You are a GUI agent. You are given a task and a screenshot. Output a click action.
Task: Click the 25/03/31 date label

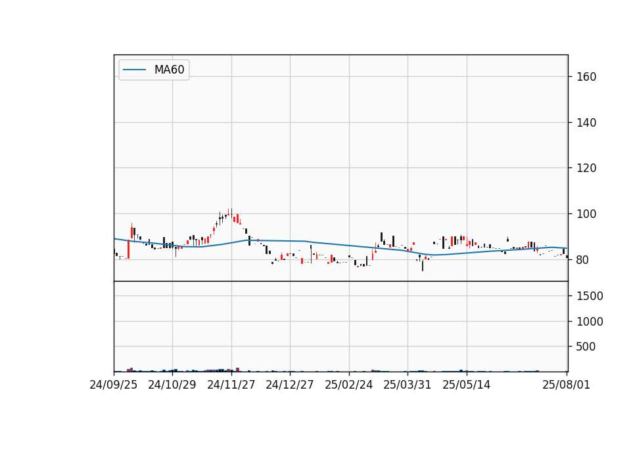[x=408, y=385]
